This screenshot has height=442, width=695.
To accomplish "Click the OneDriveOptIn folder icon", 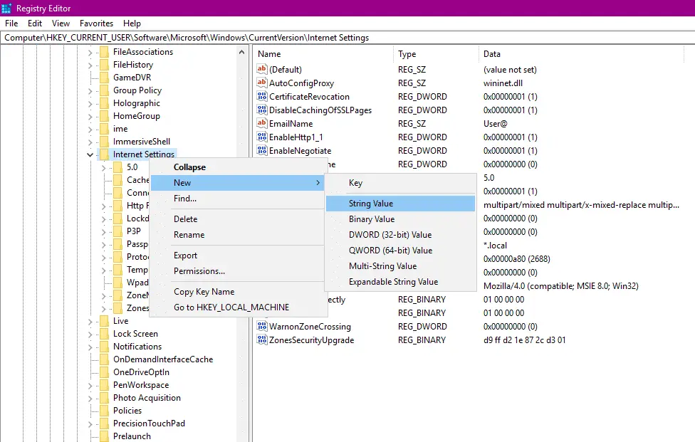I will pyautogui.click(x=104, y=372).
